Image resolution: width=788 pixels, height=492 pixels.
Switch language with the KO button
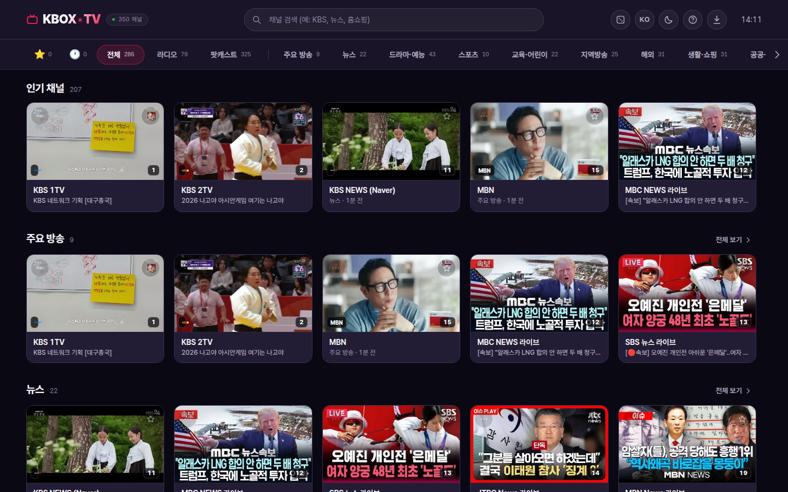(x=645, y=20)
